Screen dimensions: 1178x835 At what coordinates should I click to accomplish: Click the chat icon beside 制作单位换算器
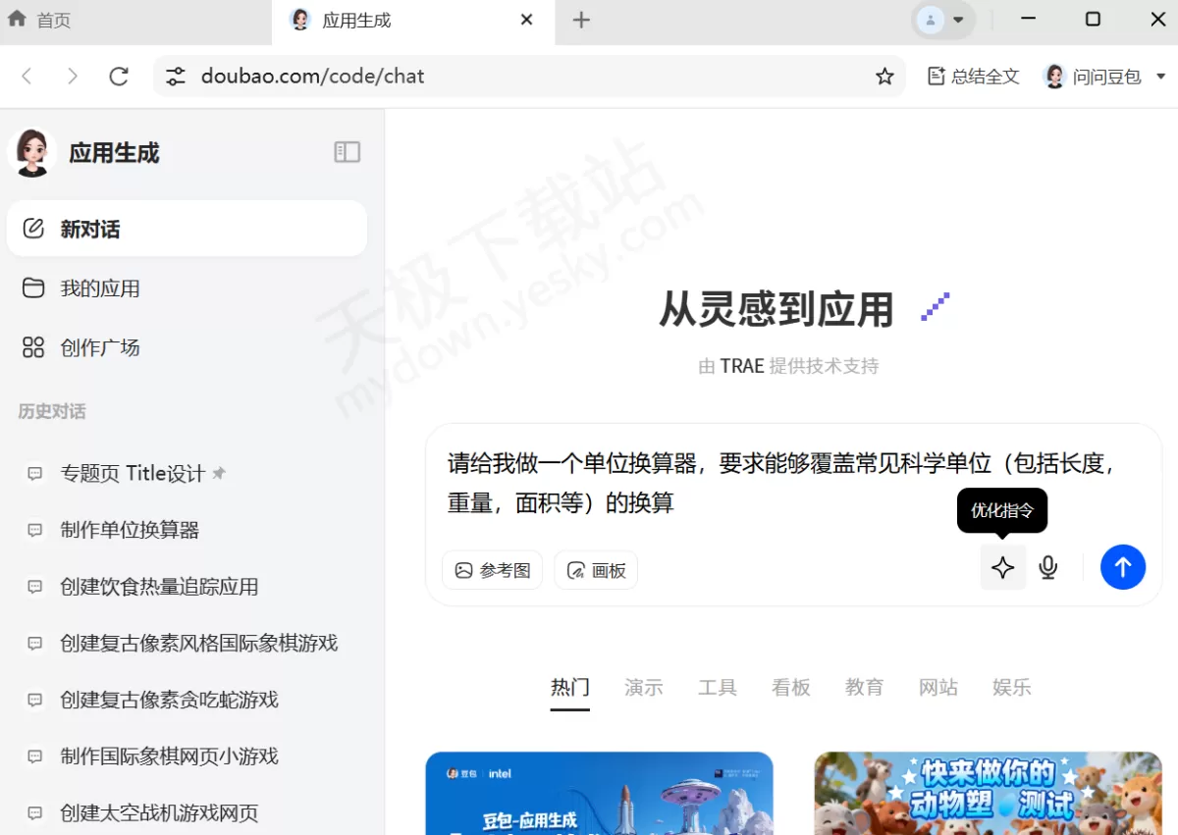point(35,530)
